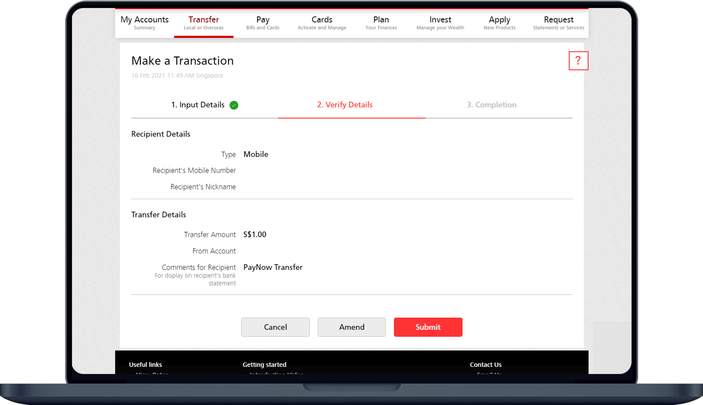Click the Useful links footer heading
This screenshot has height=405, width=703.
(145, 364)
